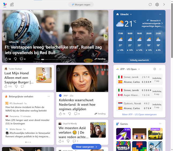Play the Lloyd & Mandy video thumbnail
173x151 pixels.
click(x=98, y=130)
